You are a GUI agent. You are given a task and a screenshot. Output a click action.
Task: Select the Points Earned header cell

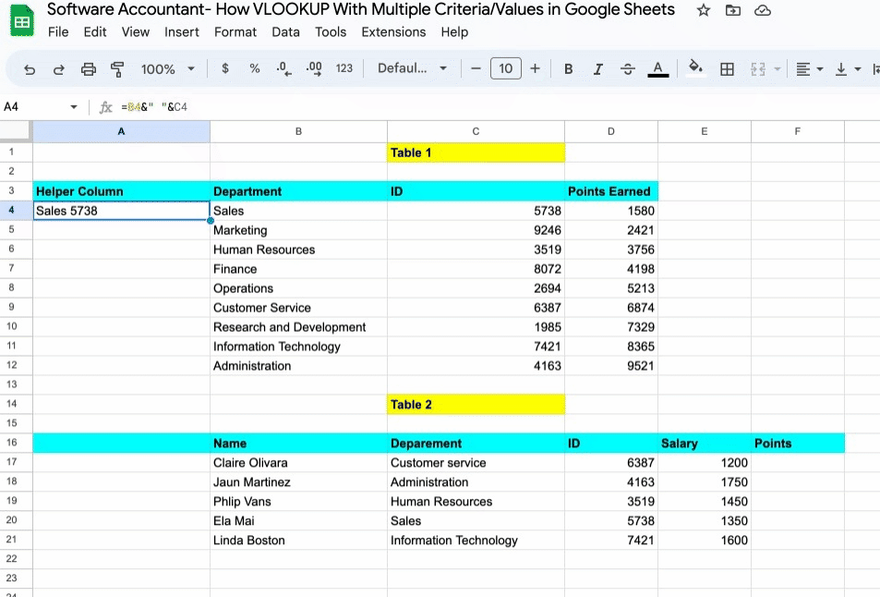(611, 191)
